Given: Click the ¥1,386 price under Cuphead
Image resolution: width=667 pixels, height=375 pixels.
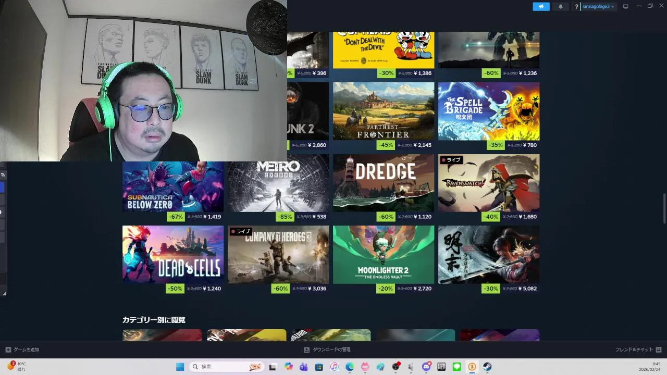Looking at the screenshot, I should [423, 73].
